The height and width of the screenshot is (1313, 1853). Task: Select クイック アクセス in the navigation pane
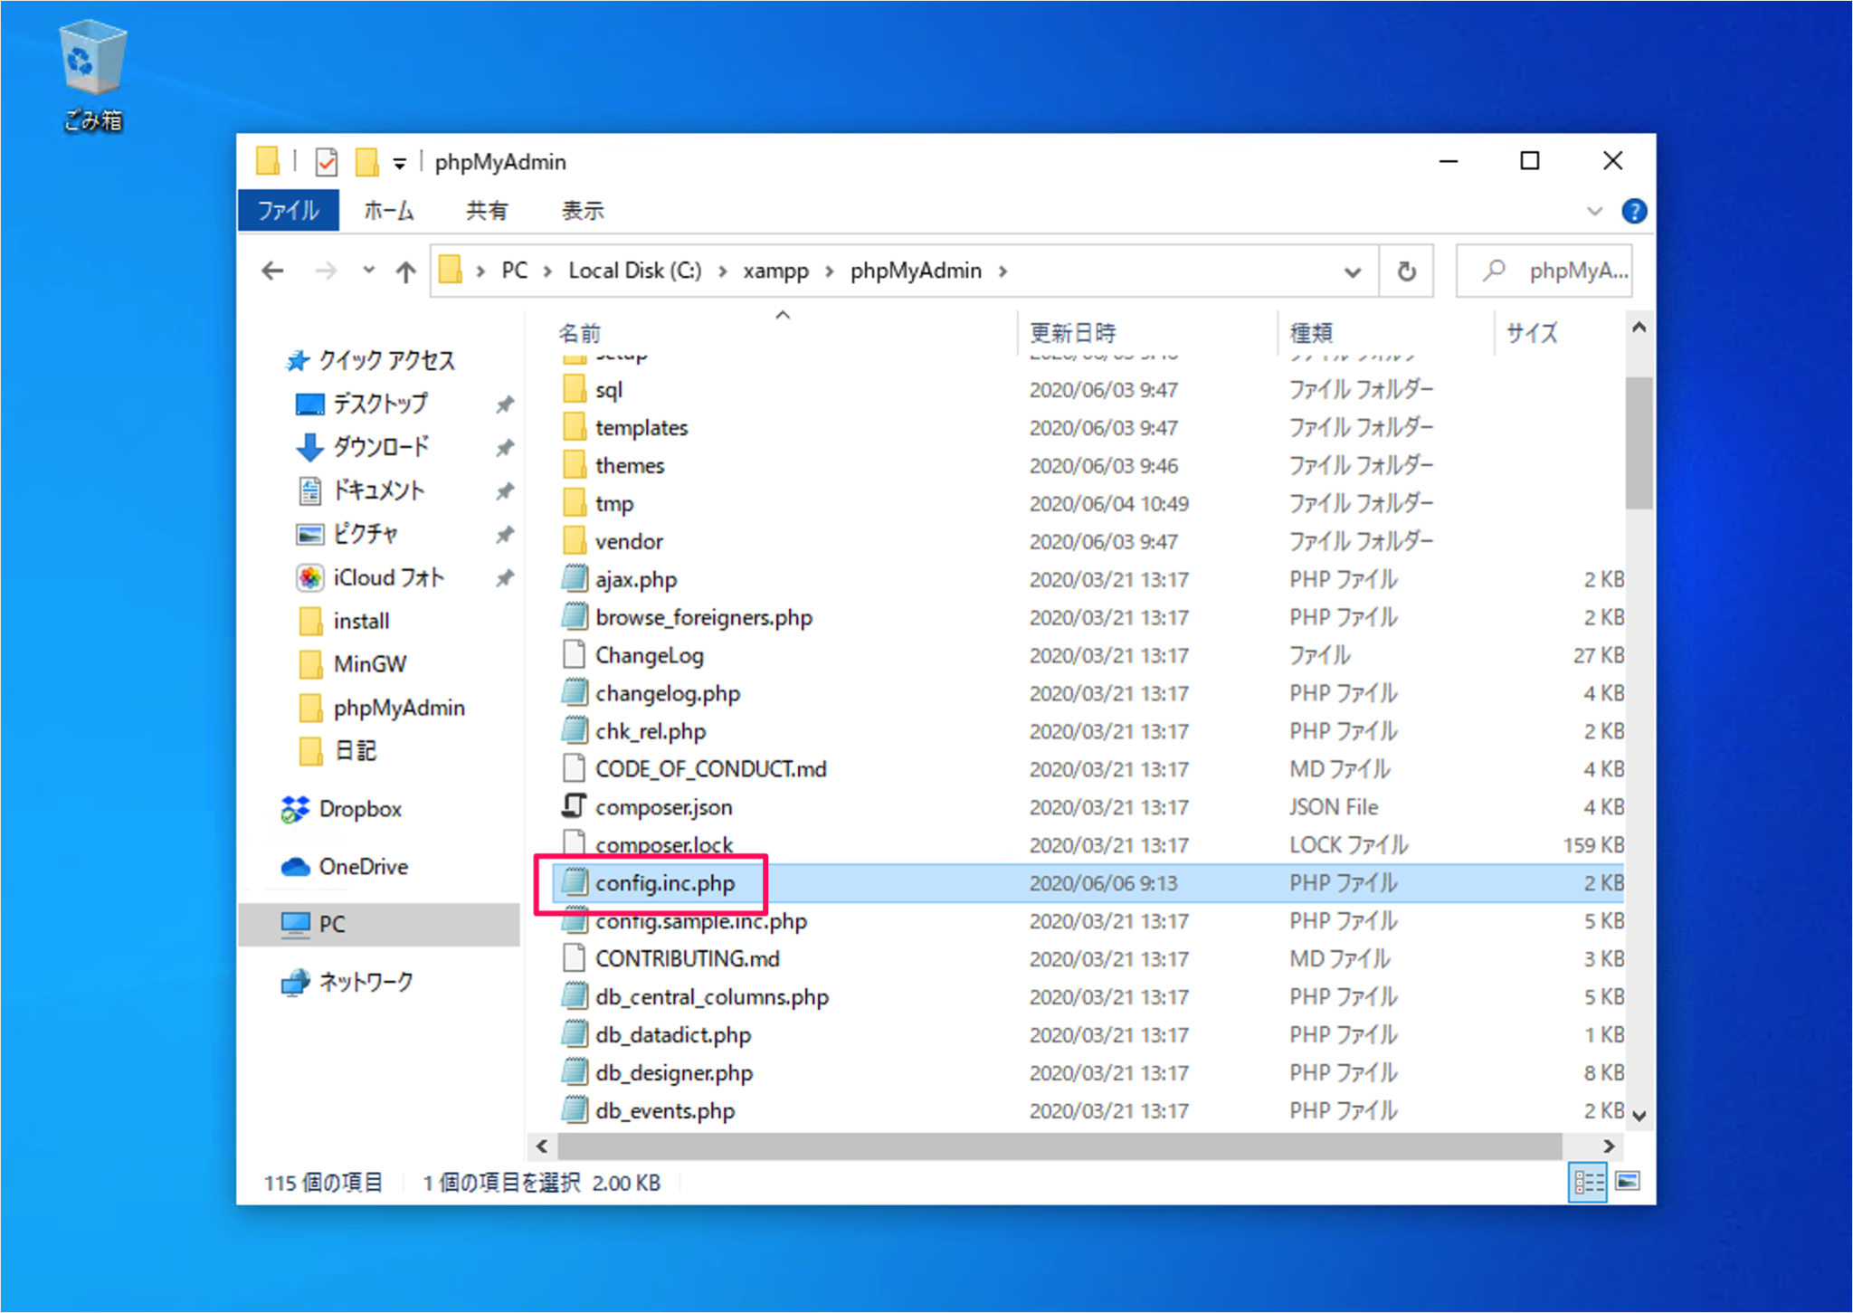click(370, 360)
